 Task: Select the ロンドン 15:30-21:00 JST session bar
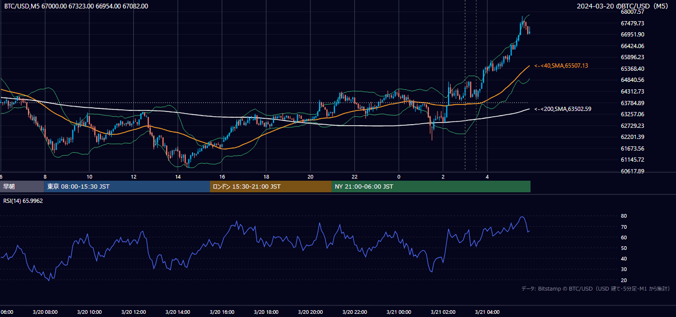coord(271,187)
